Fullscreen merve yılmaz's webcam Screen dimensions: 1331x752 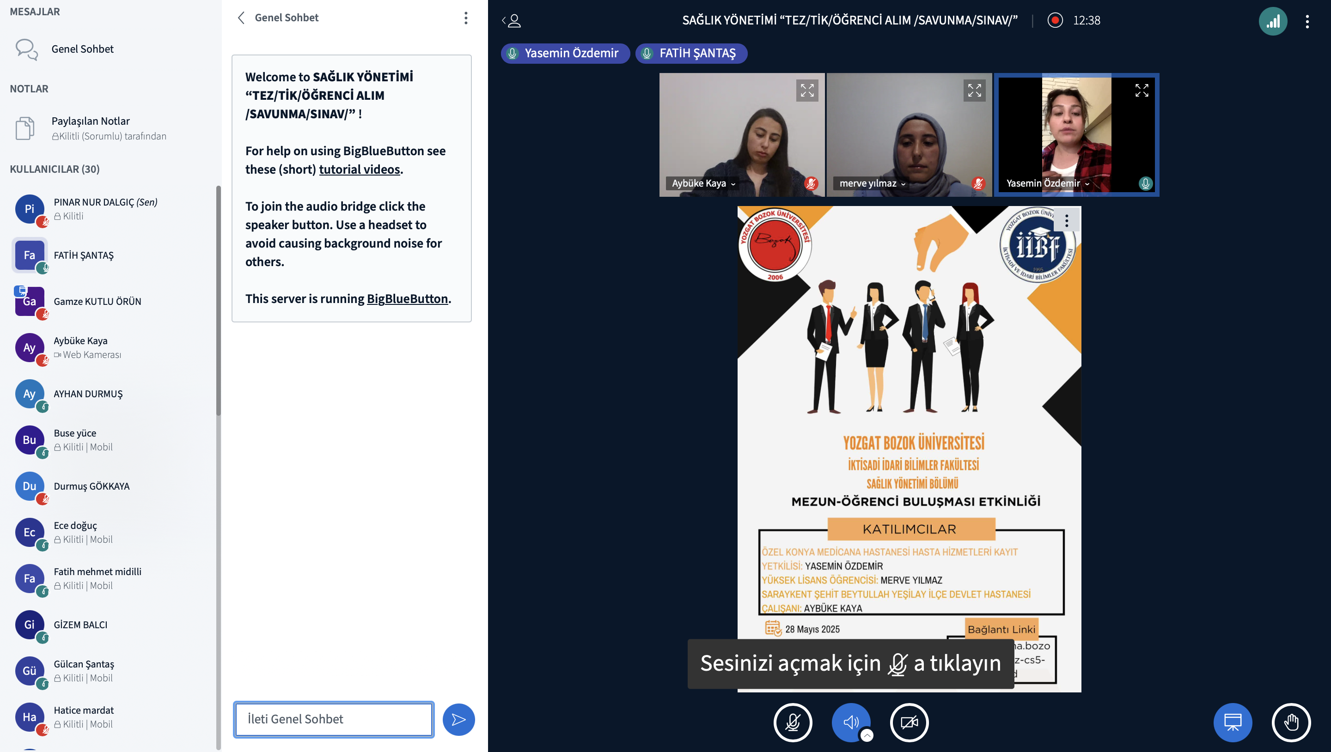[975, 91]
